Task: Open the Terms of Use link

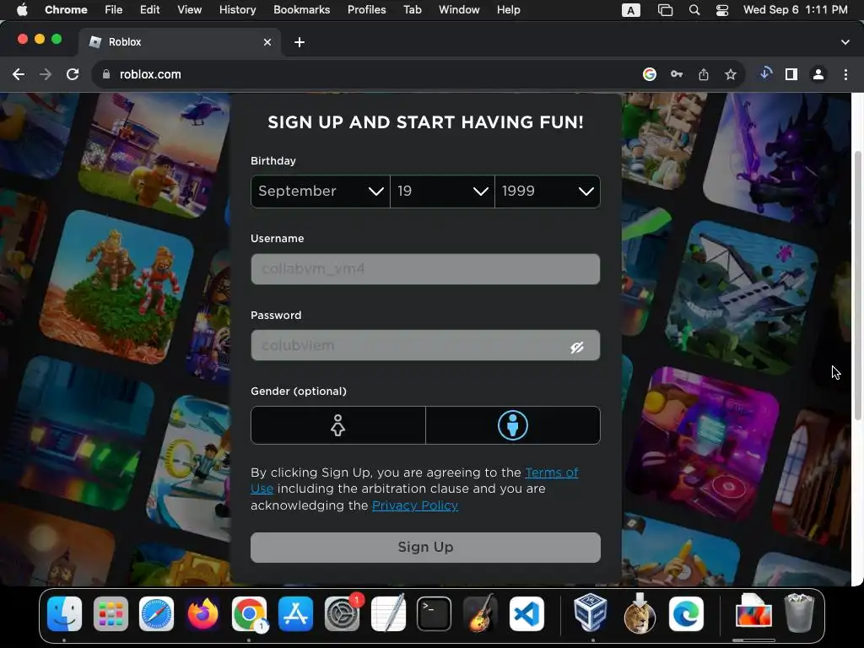Action: (x=552, y=472)
